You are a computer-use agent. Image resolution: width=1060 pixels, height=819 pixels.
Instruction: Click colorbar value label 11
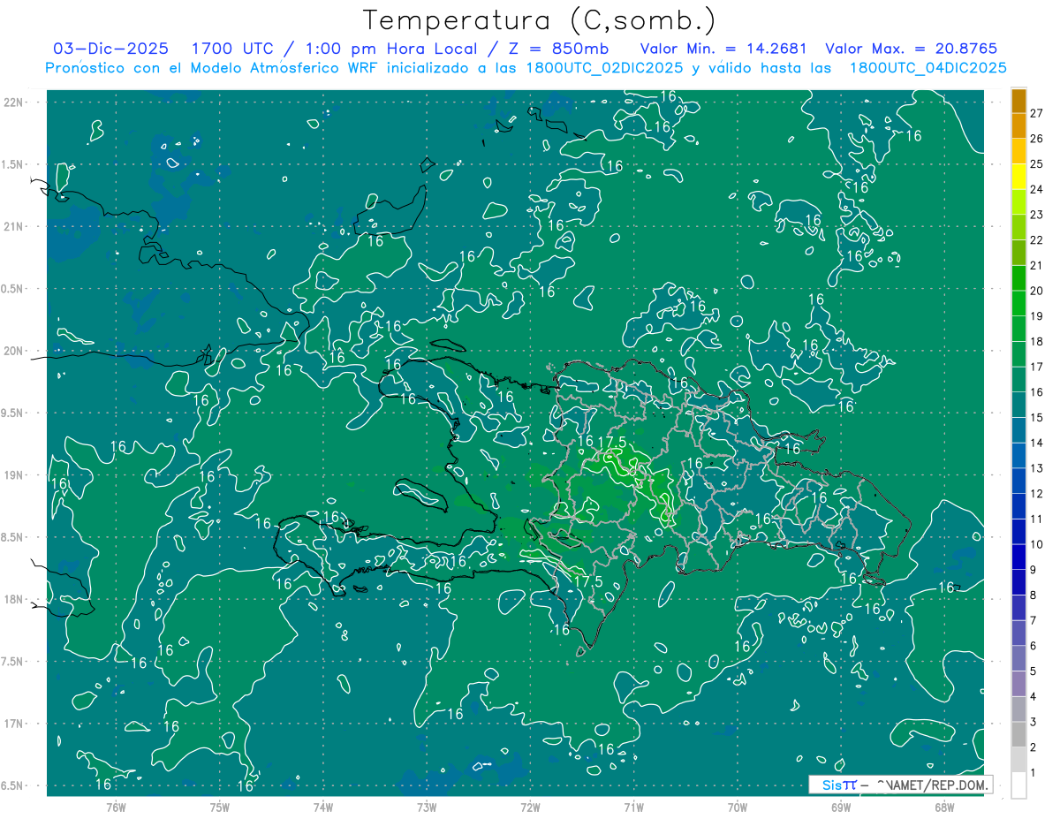click(1037, 519)
